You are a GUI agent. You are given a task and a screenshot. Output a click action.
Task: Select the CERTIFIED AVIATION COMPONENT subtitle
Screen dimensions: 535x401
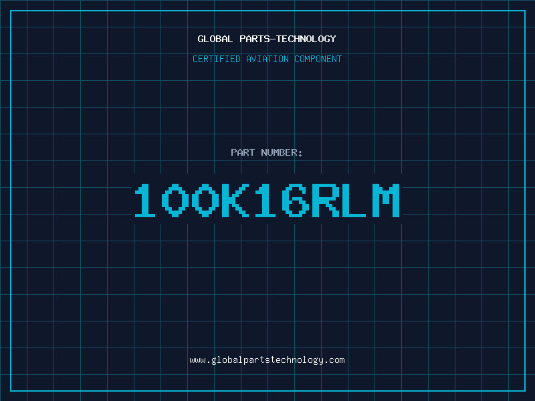pyautogui.click(x=267, y=59)
